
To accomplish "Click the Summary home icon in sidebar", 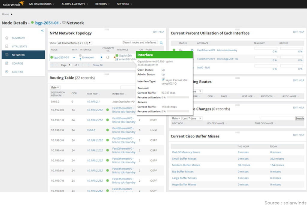I will [x=7, y=38].
